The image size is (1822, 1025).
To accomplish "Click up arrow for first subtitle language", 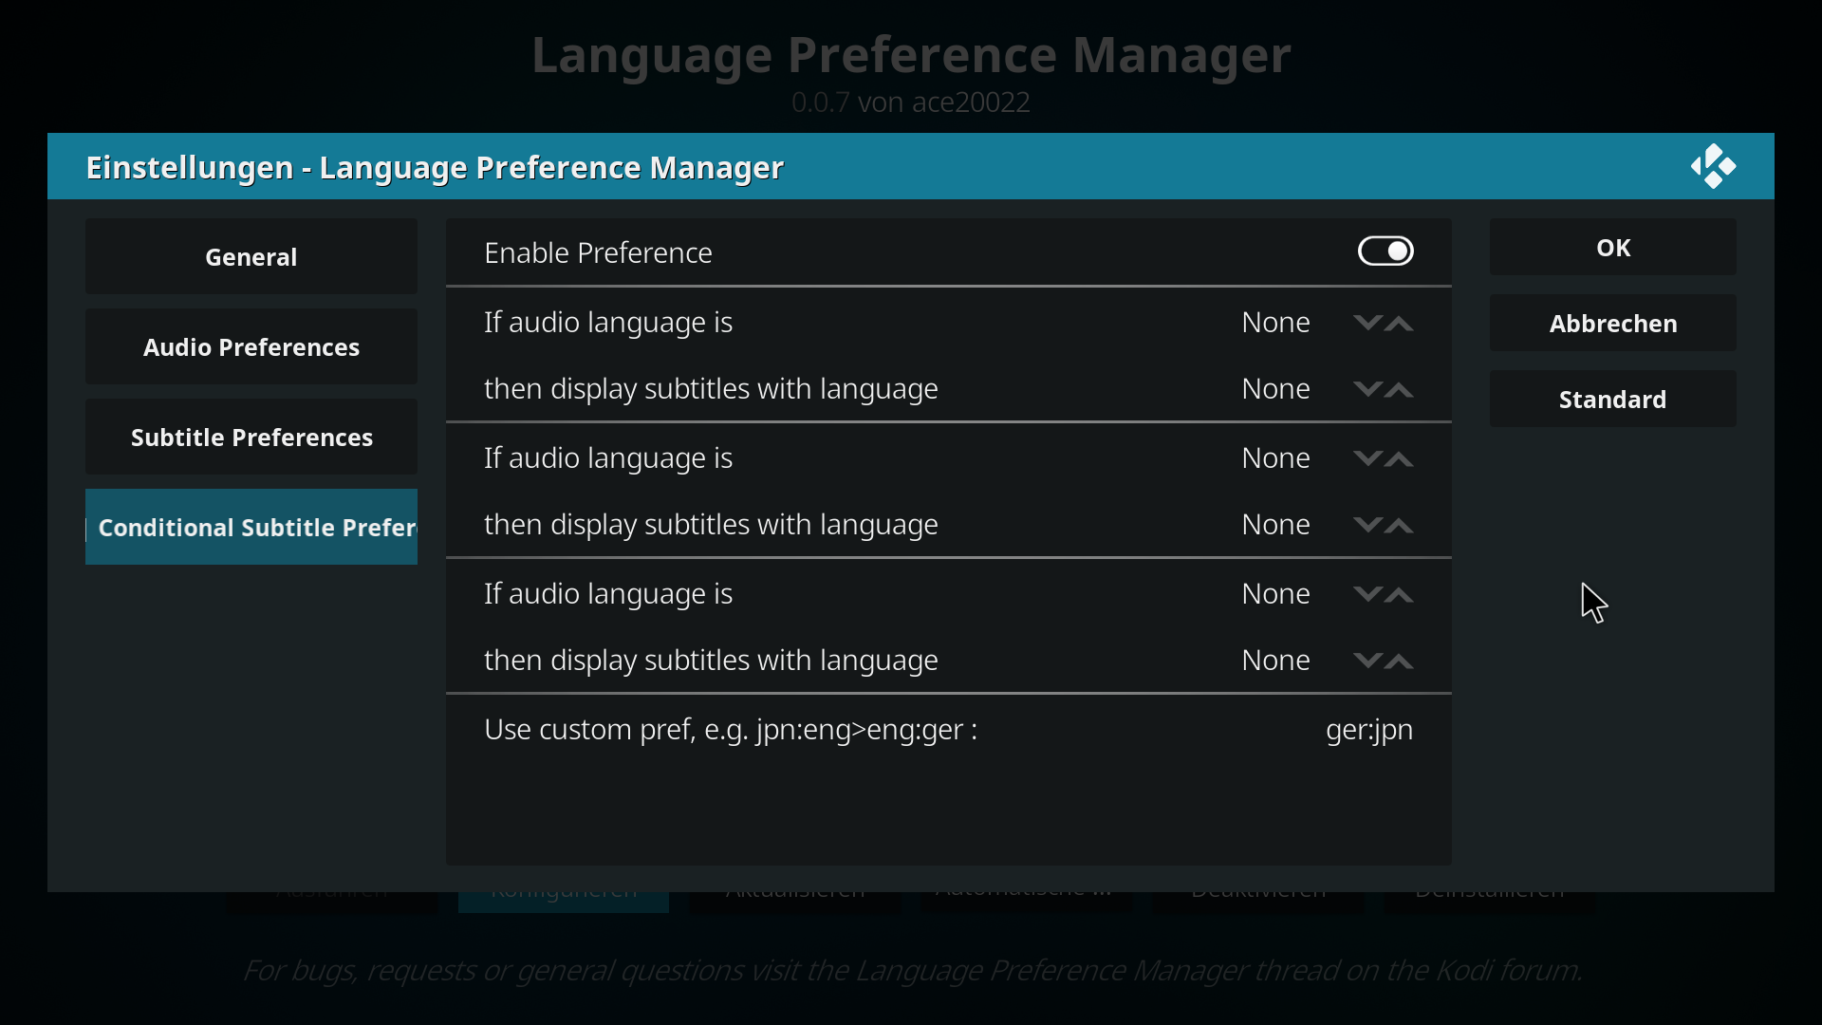I will [1400, 389].
